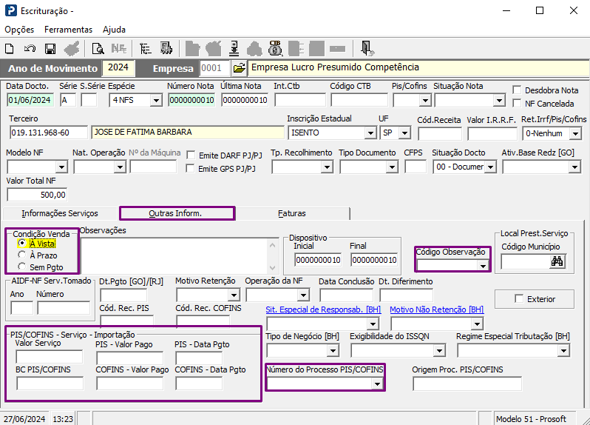
Task: Switch to the Faturas tab
Action: tap(291, 213)
